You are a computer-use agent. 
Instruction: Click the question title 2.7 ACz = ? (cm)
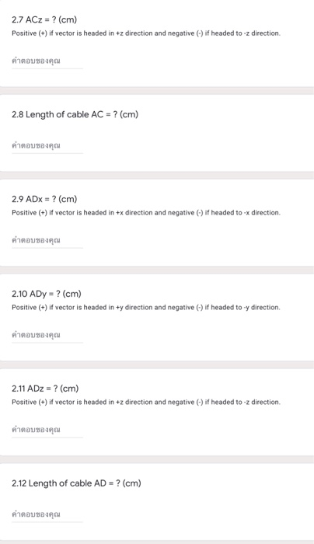(x=44, y=19)
